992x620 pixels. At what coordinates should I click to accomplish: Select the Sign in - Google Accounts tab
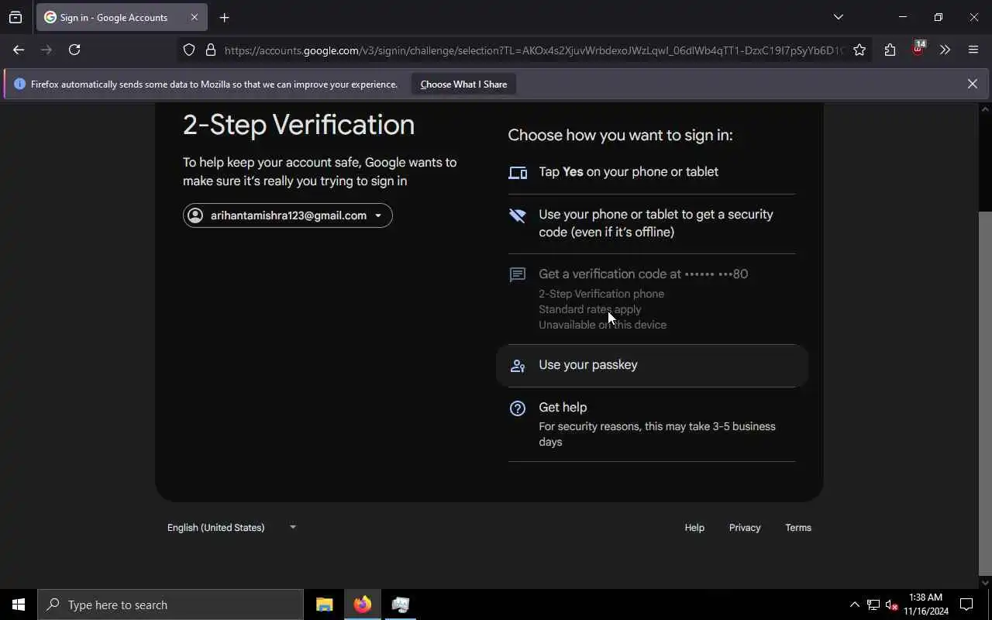tap(120, 17)
